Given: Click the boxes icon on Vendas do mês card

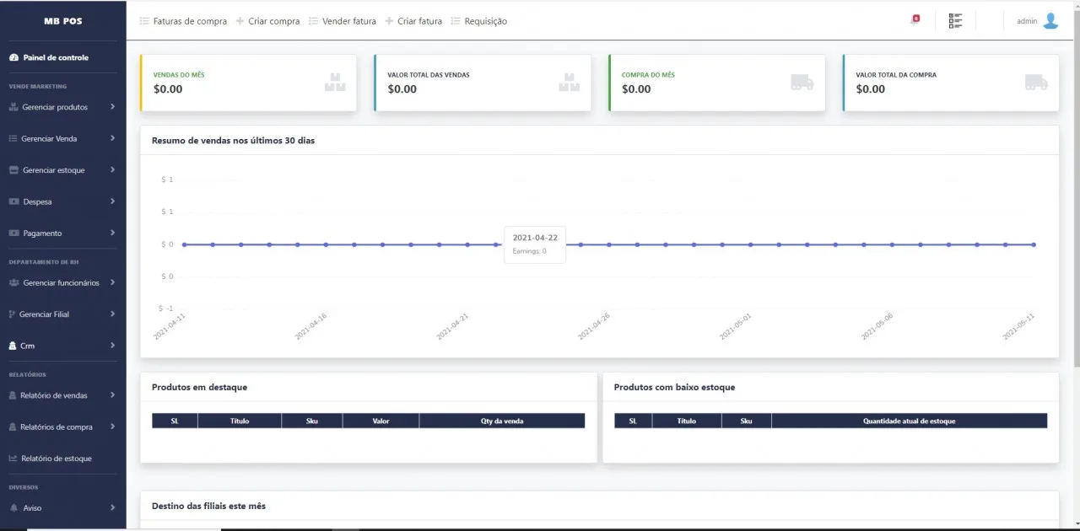Looking at the screenshot, I should coord(335,83).
